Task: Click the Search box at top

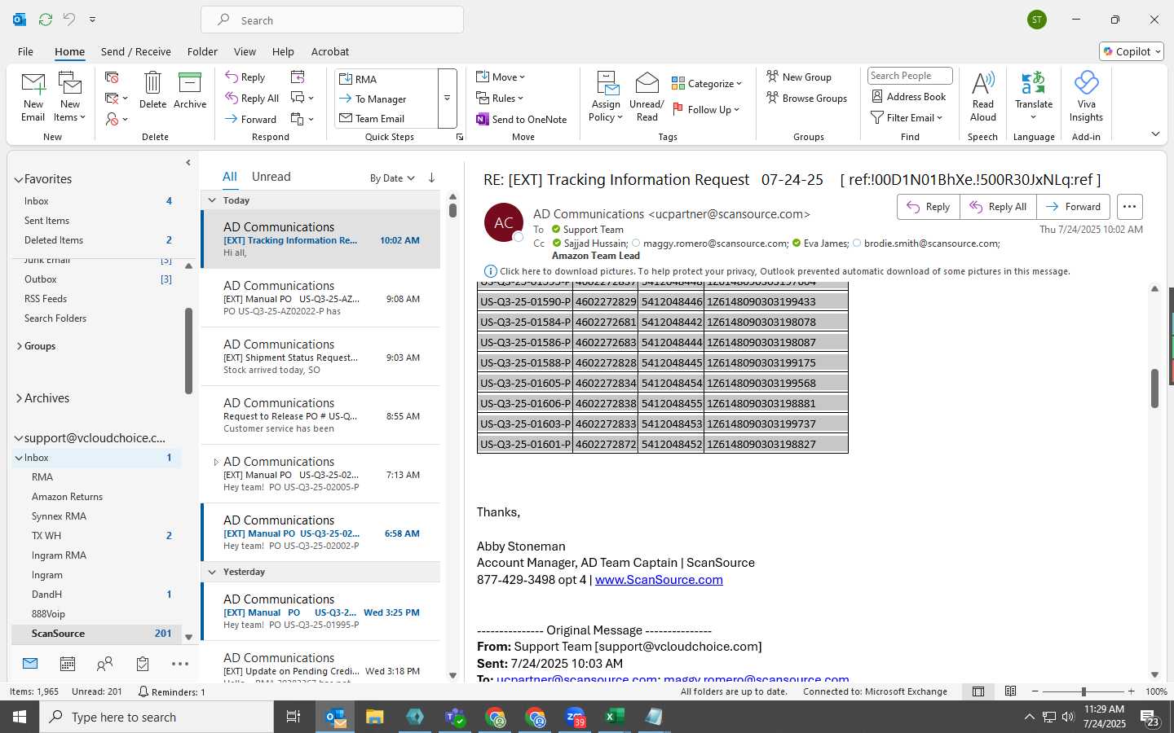Action: (333, 20)
